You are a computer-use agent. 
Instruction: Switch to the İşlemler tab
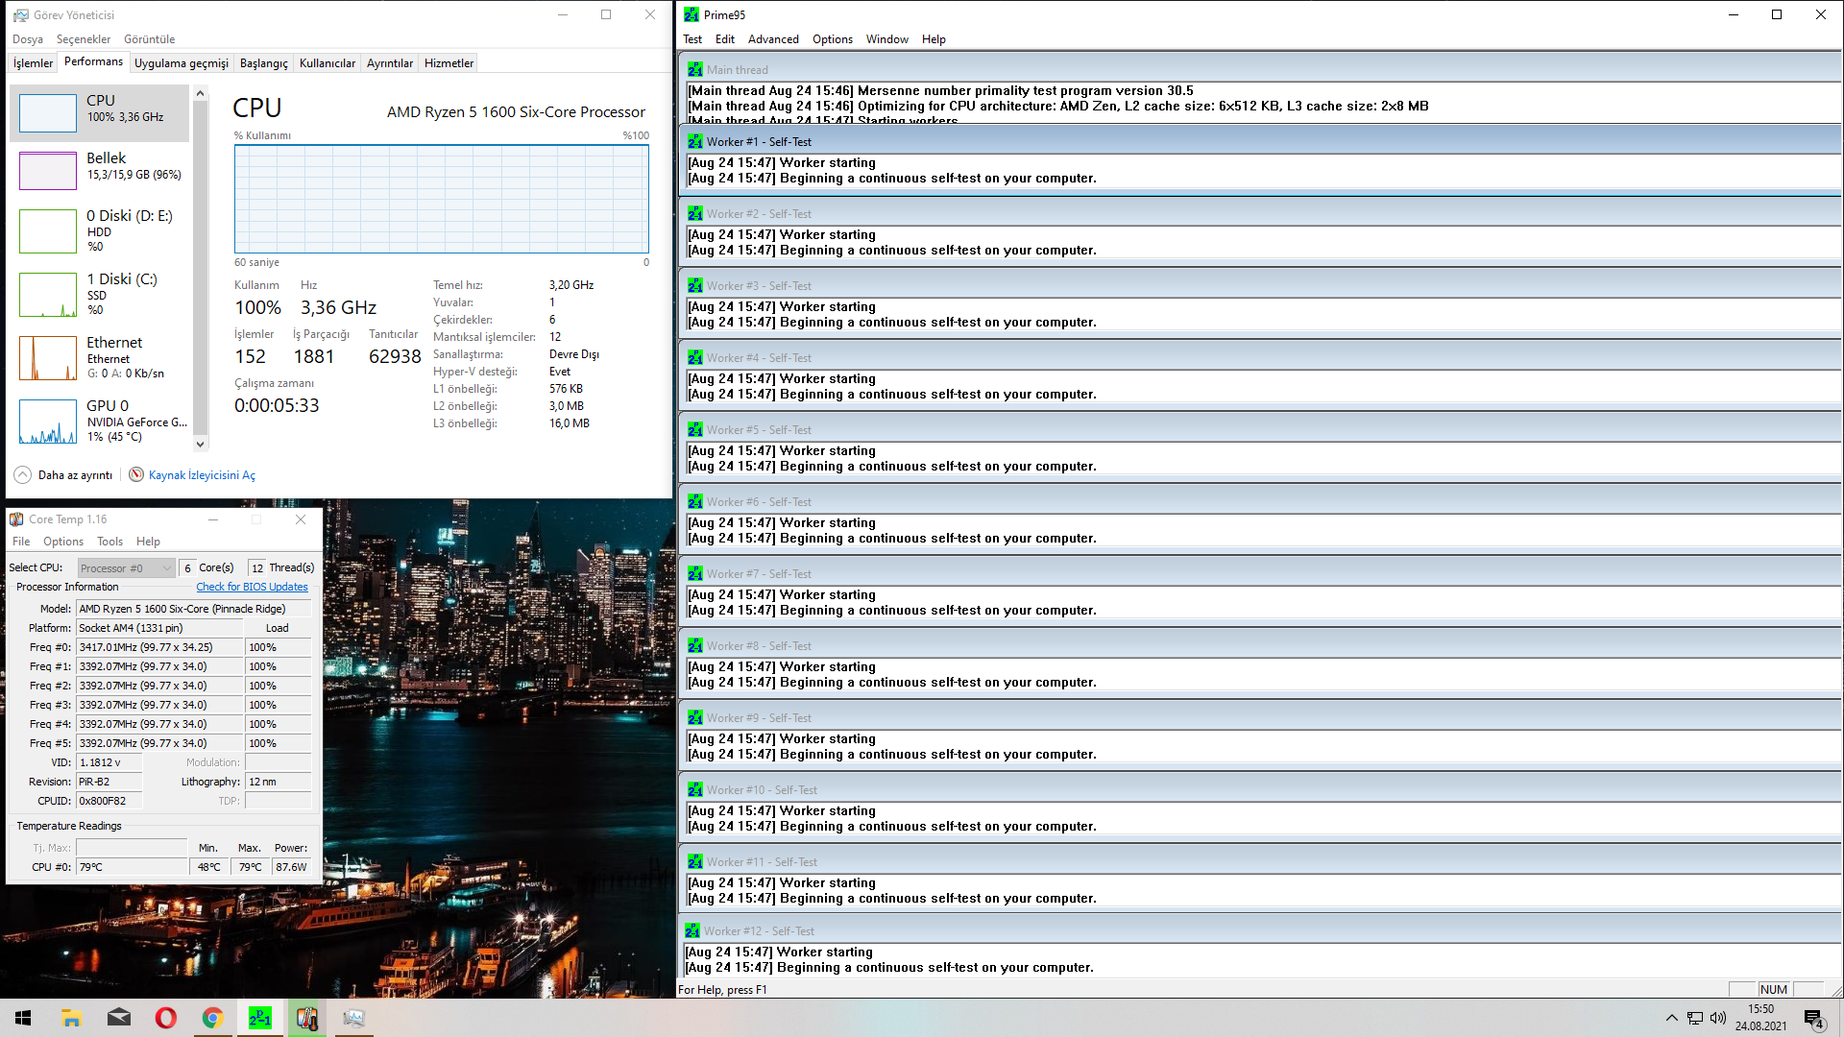(x=33, y=63)
